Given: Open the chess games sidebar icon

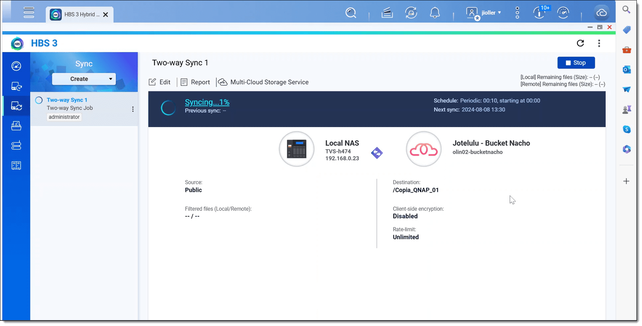Looking at the screenshot, I should pyautogui.click(x=626, y=109).
